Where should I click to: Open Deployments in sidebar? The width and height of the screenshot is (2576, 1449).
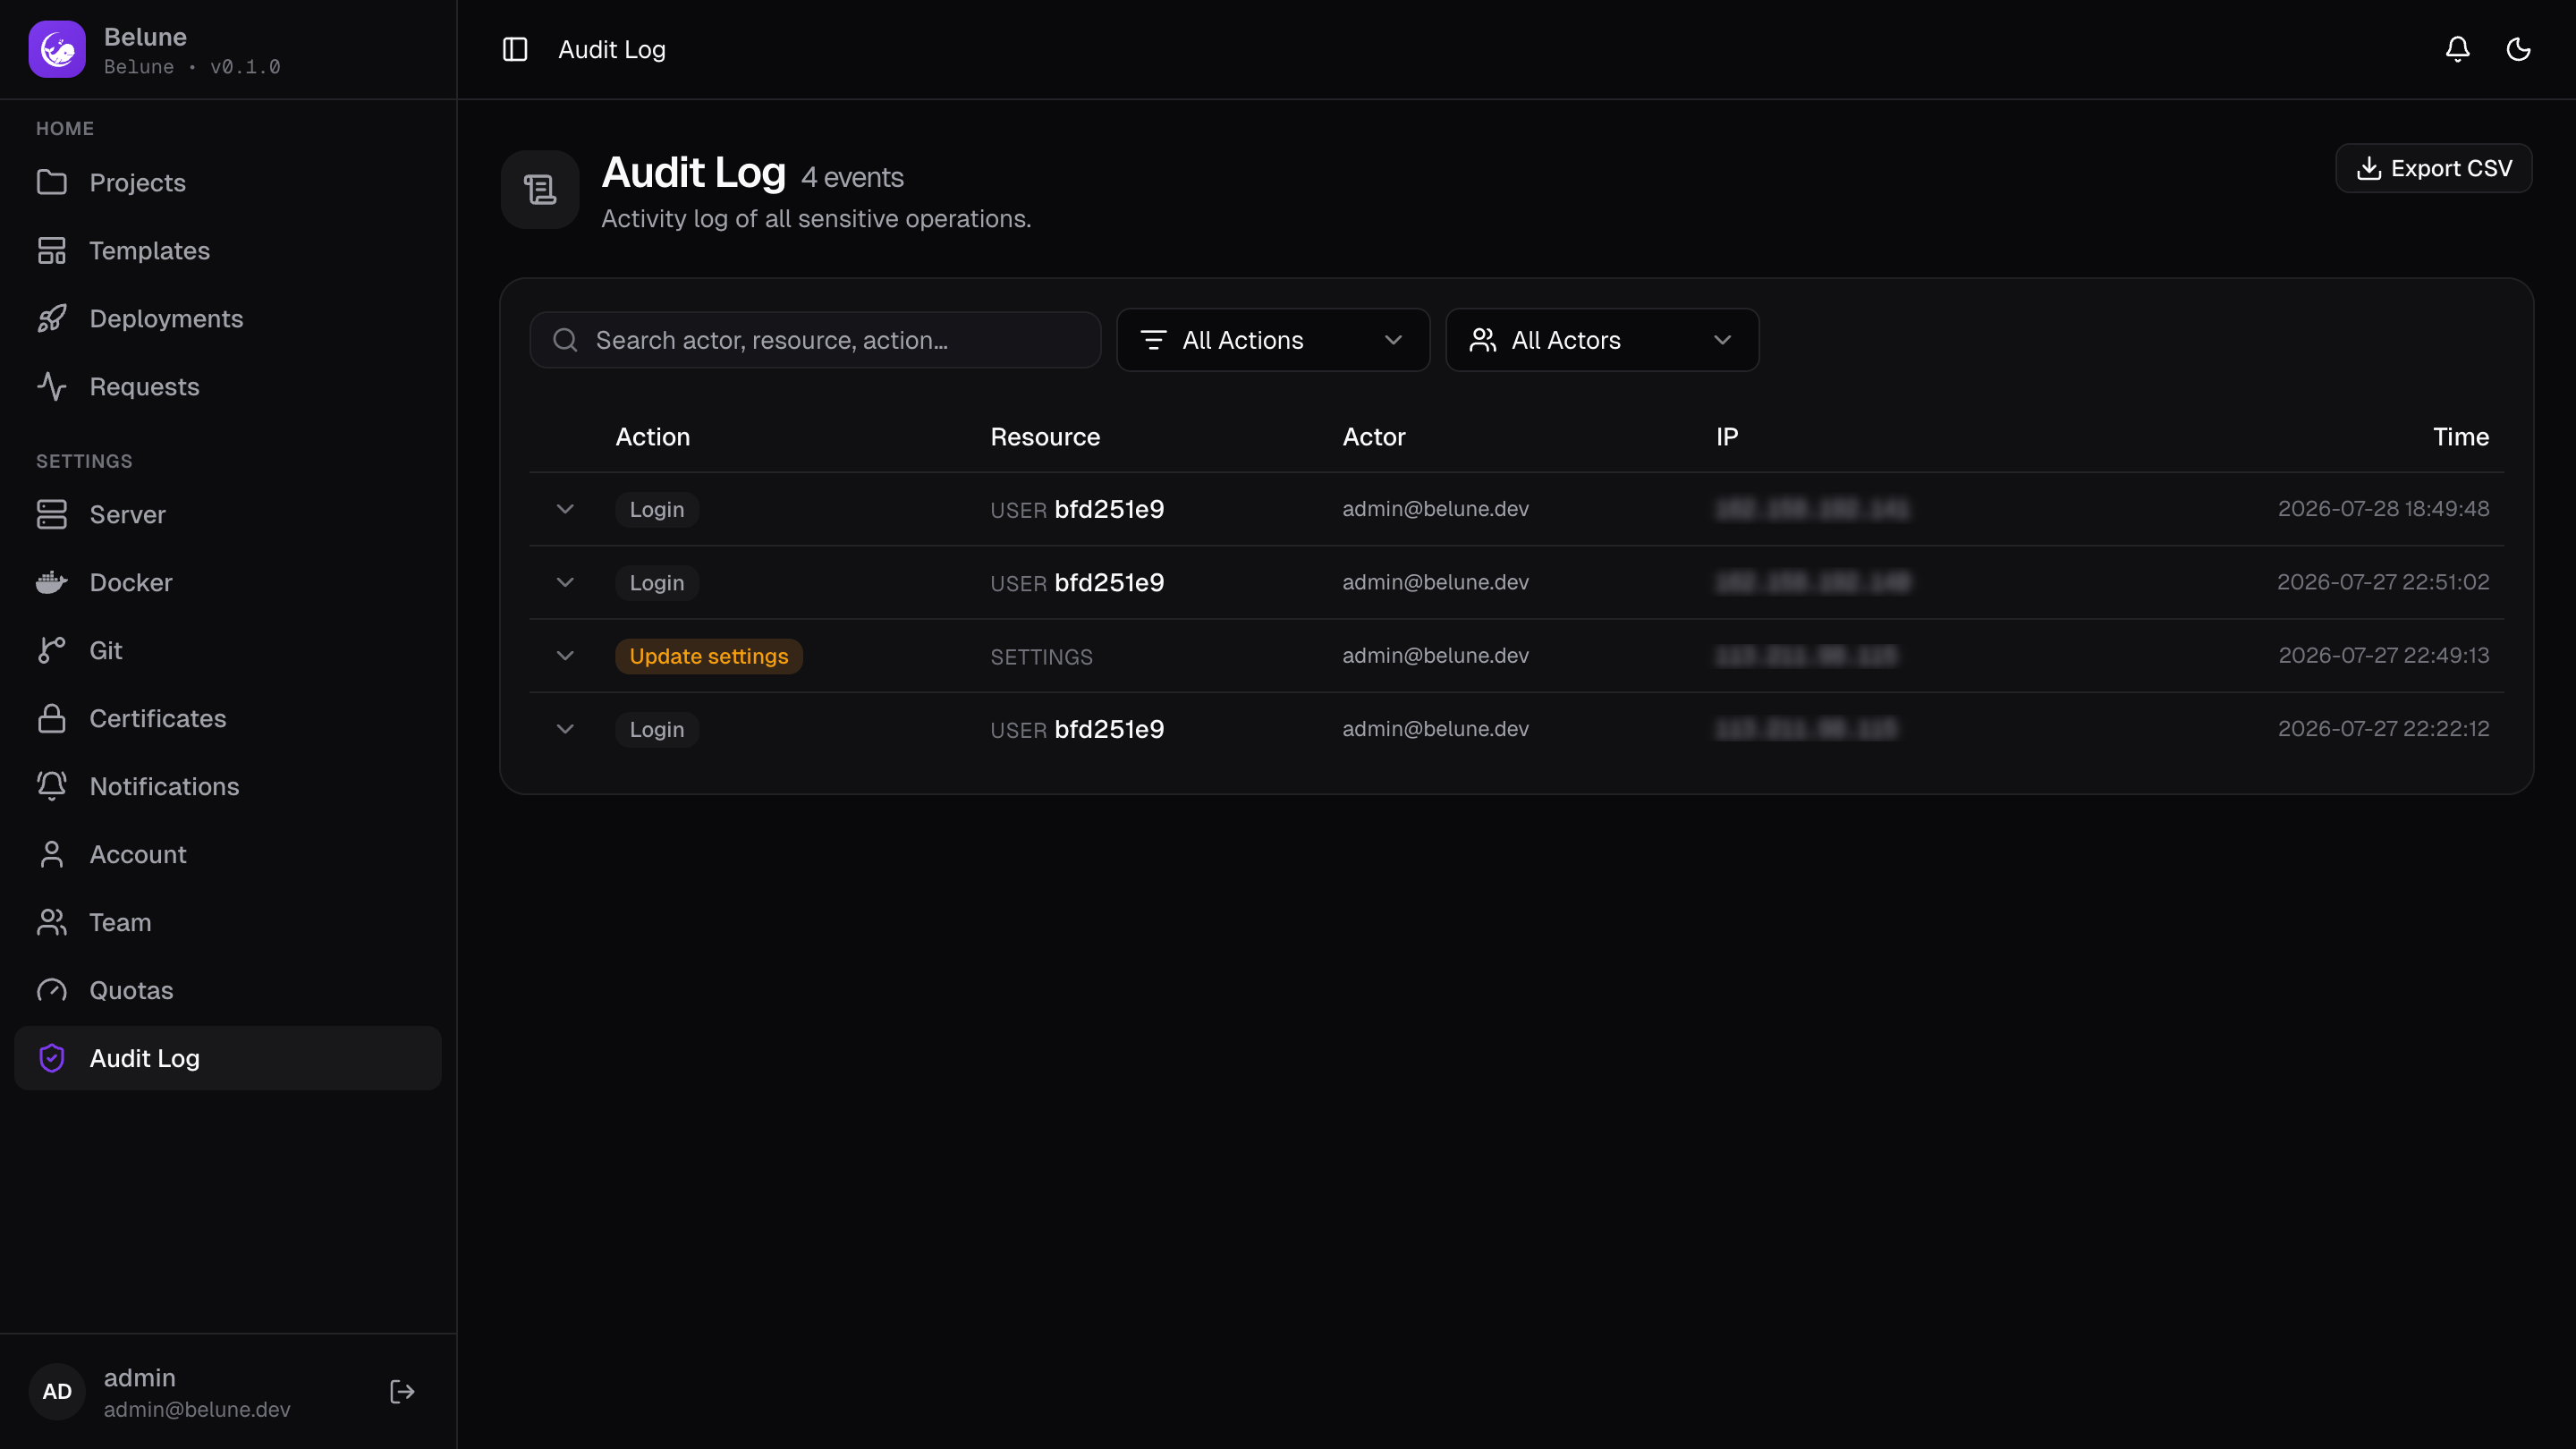point(228,318)
